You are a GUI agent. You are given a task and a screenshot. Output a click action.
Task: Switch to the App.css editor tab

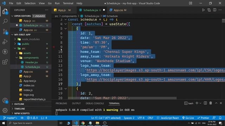pos(118,10)
